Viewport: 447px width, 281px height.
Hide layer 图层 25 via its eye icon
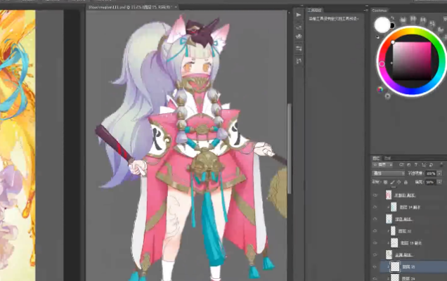[x=375, y=267]
